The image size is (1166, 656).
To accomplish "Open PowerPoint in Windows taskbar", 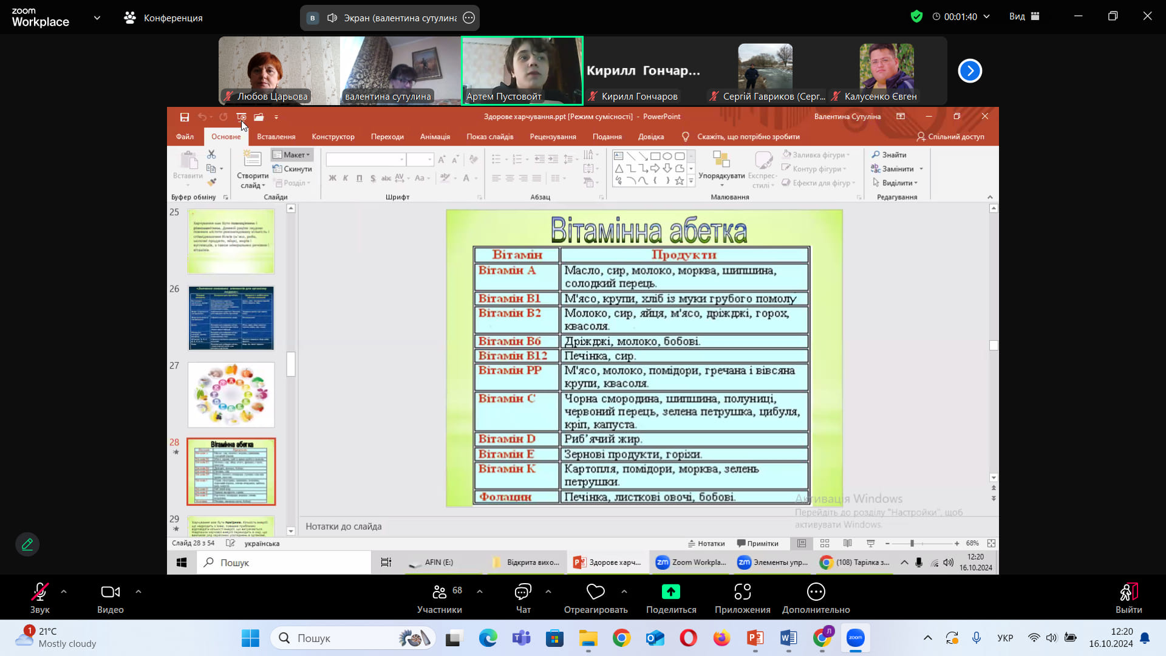I will 755,638.
